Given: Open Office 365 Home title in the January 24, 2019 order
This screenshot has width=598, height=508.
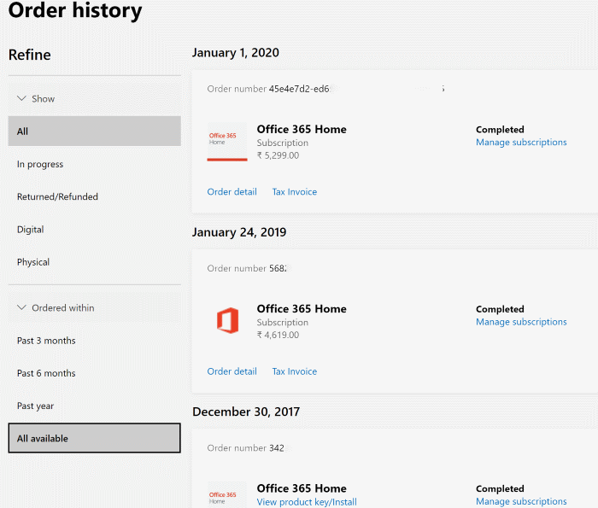Looking at the screenshot, I should 302,309.
